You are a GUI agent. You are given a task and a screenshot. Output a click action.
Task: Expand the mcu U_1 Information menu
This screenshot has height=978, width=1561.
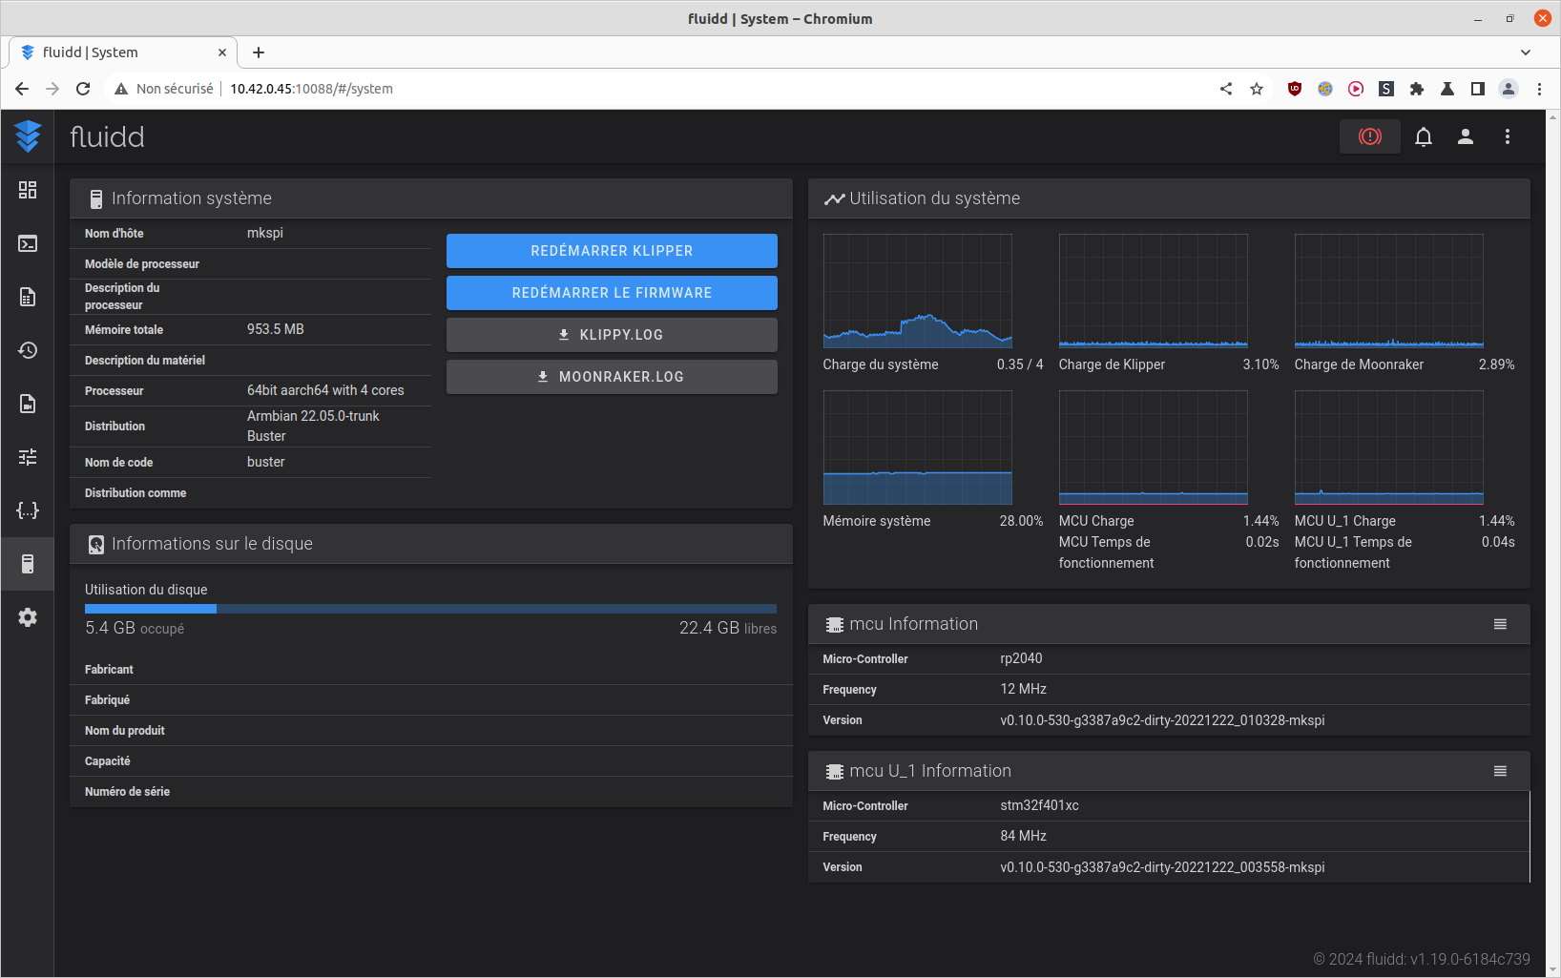[x=1500, y=771]
